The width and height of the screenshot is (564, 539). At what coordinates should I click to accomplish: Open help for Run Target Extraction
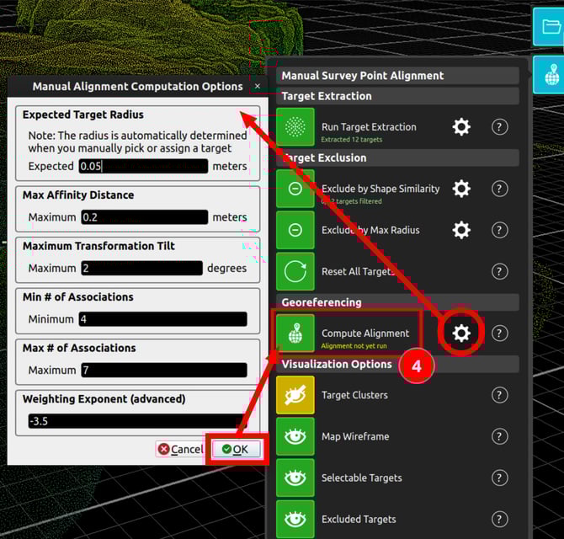click(500, 127)
